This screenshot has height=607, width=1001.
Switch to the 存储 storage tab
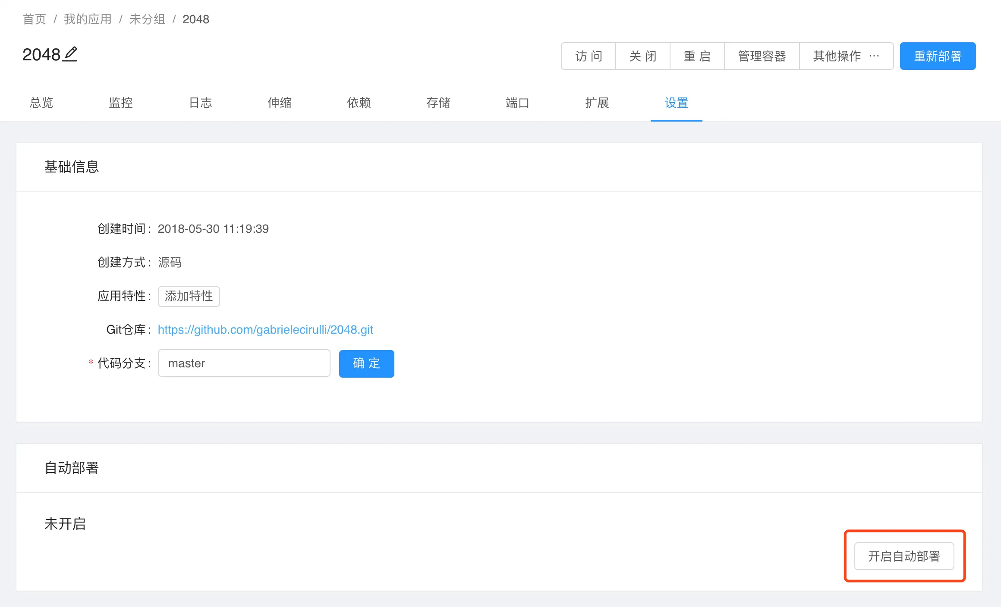pyautogui.click(x=438, y=103)
